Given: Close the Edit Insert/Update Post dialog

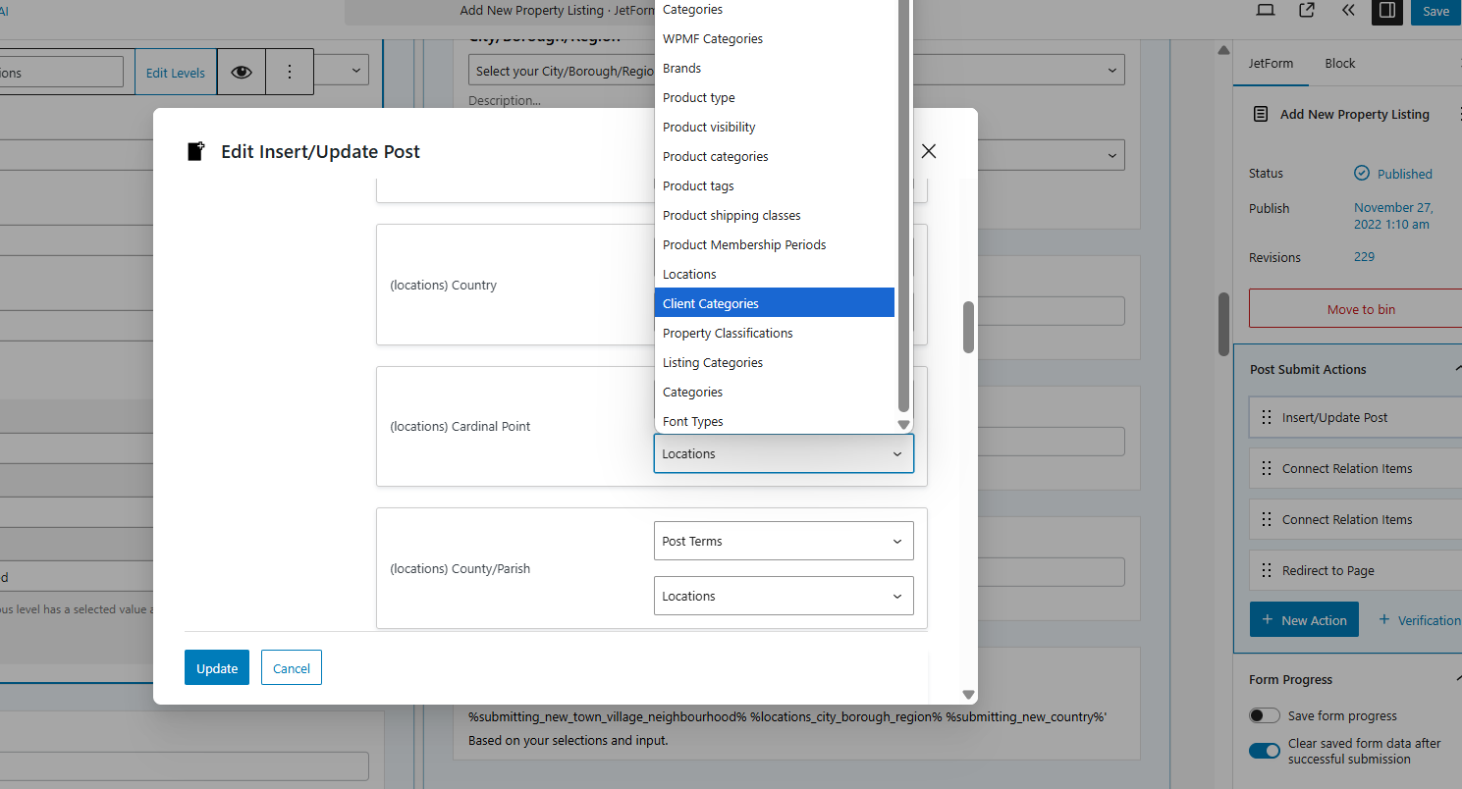Looking at the screenshot, I should (x=928, y=151).
